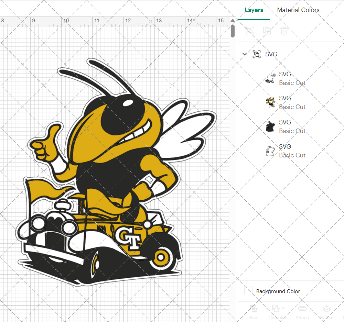Click the Group icon in layers toolbar
This screenshot has width=344, height=322.
click(x=249, y=31)
